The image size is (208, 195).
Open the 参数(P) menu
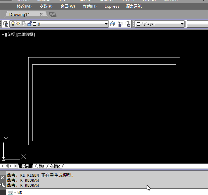click(46, 6)
